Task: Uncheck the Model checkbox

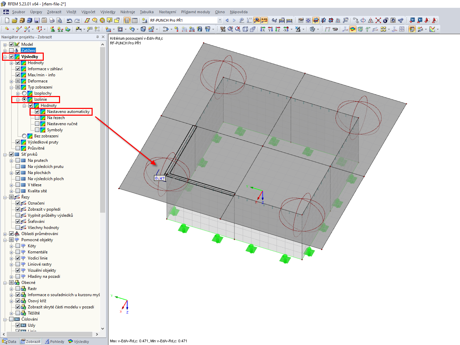Action: tap(12, 44)
